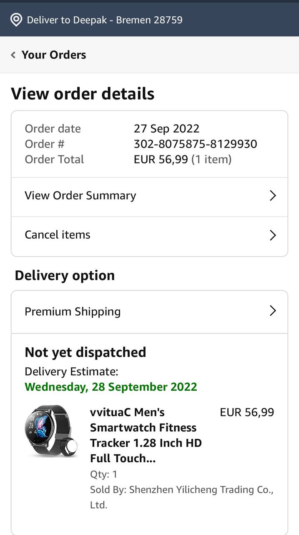Tap the order date 27 Sep 2022

tap(166, 128)
